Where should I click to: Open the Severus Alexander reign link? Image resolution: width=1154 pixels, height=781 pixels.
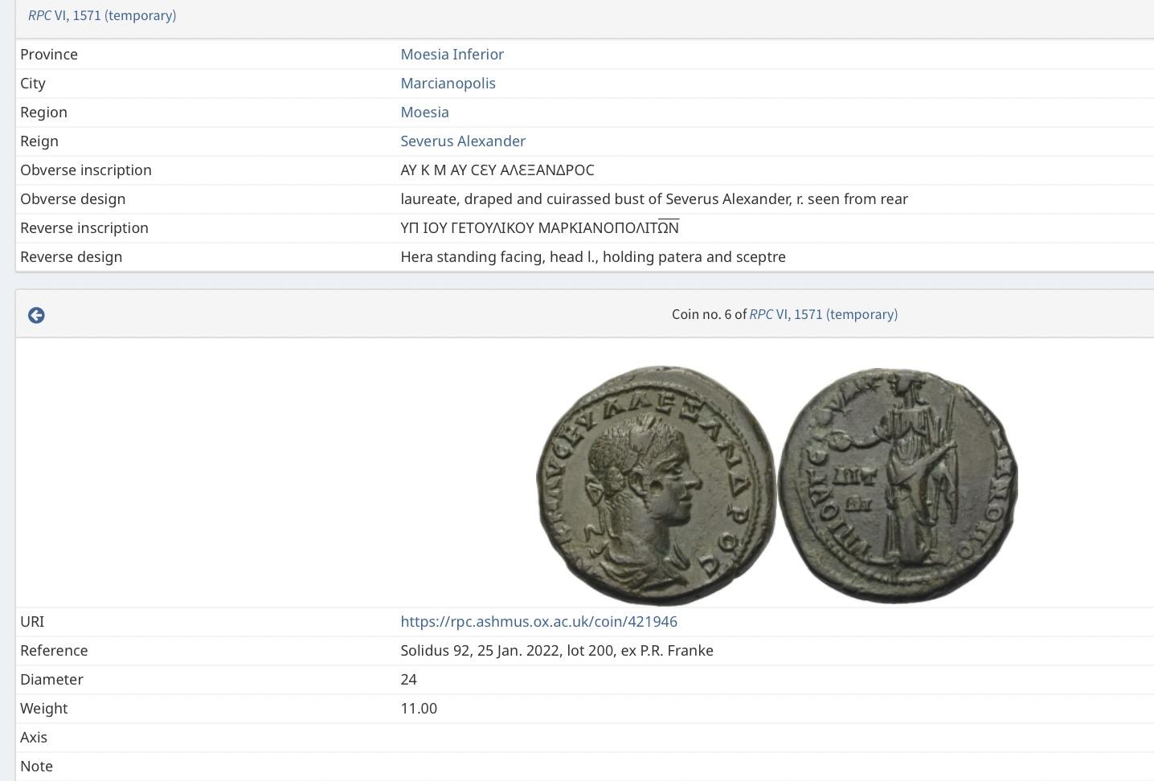coord(463,141)
